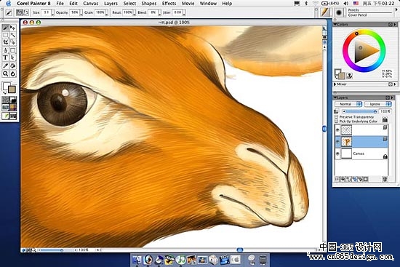Open the Colors panel options arrow
This screenshot has width=400, height=267.
click(395, 25)
